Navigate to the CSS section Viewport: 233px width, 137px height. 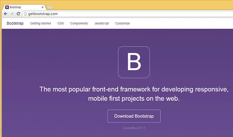[x=61, y=23]
